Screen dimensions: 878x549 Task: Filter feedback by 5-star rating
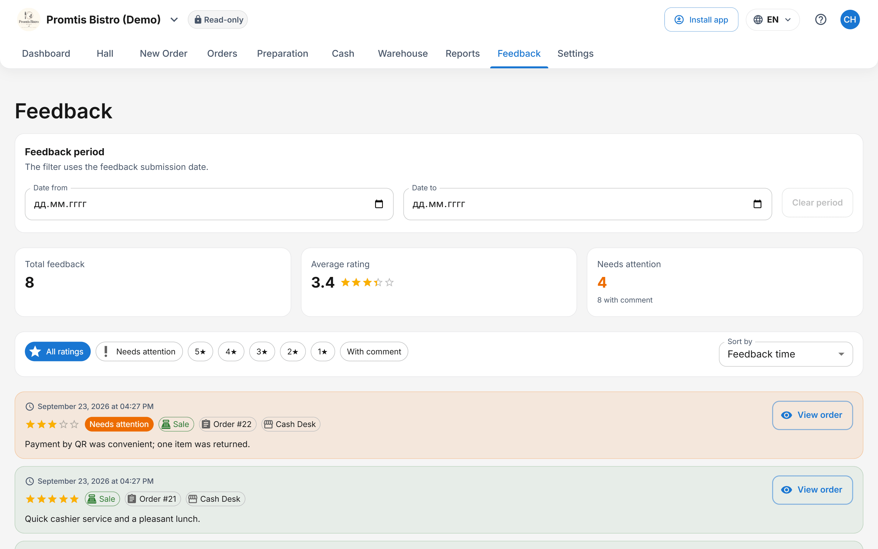point(200,351)
